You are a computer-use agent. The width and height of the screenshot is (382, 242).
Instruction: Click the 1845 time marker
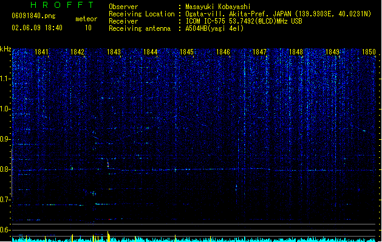click(x=186, y=52)
